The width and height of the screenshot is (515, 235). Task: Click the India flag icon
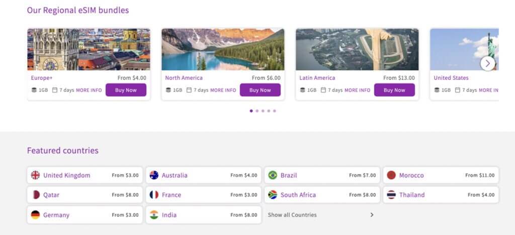point(154,215)
